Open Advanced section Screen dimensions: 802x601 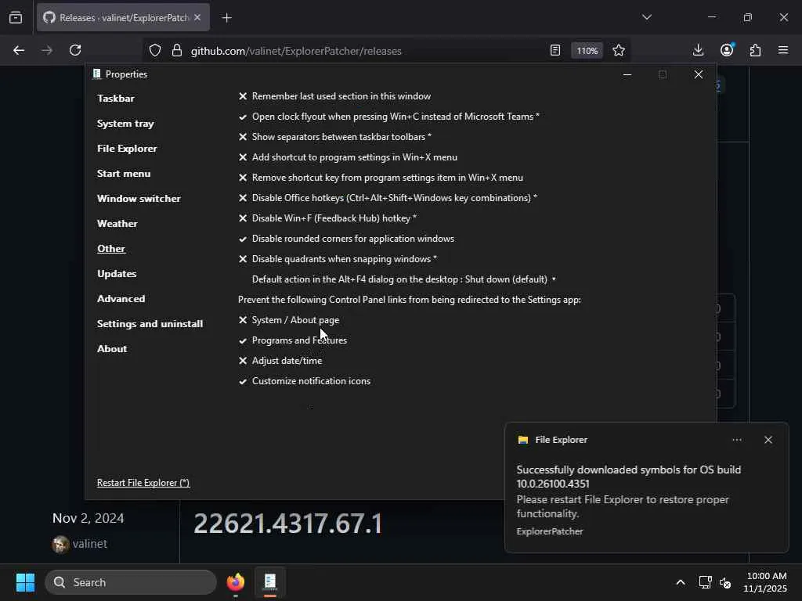(121, 298)
